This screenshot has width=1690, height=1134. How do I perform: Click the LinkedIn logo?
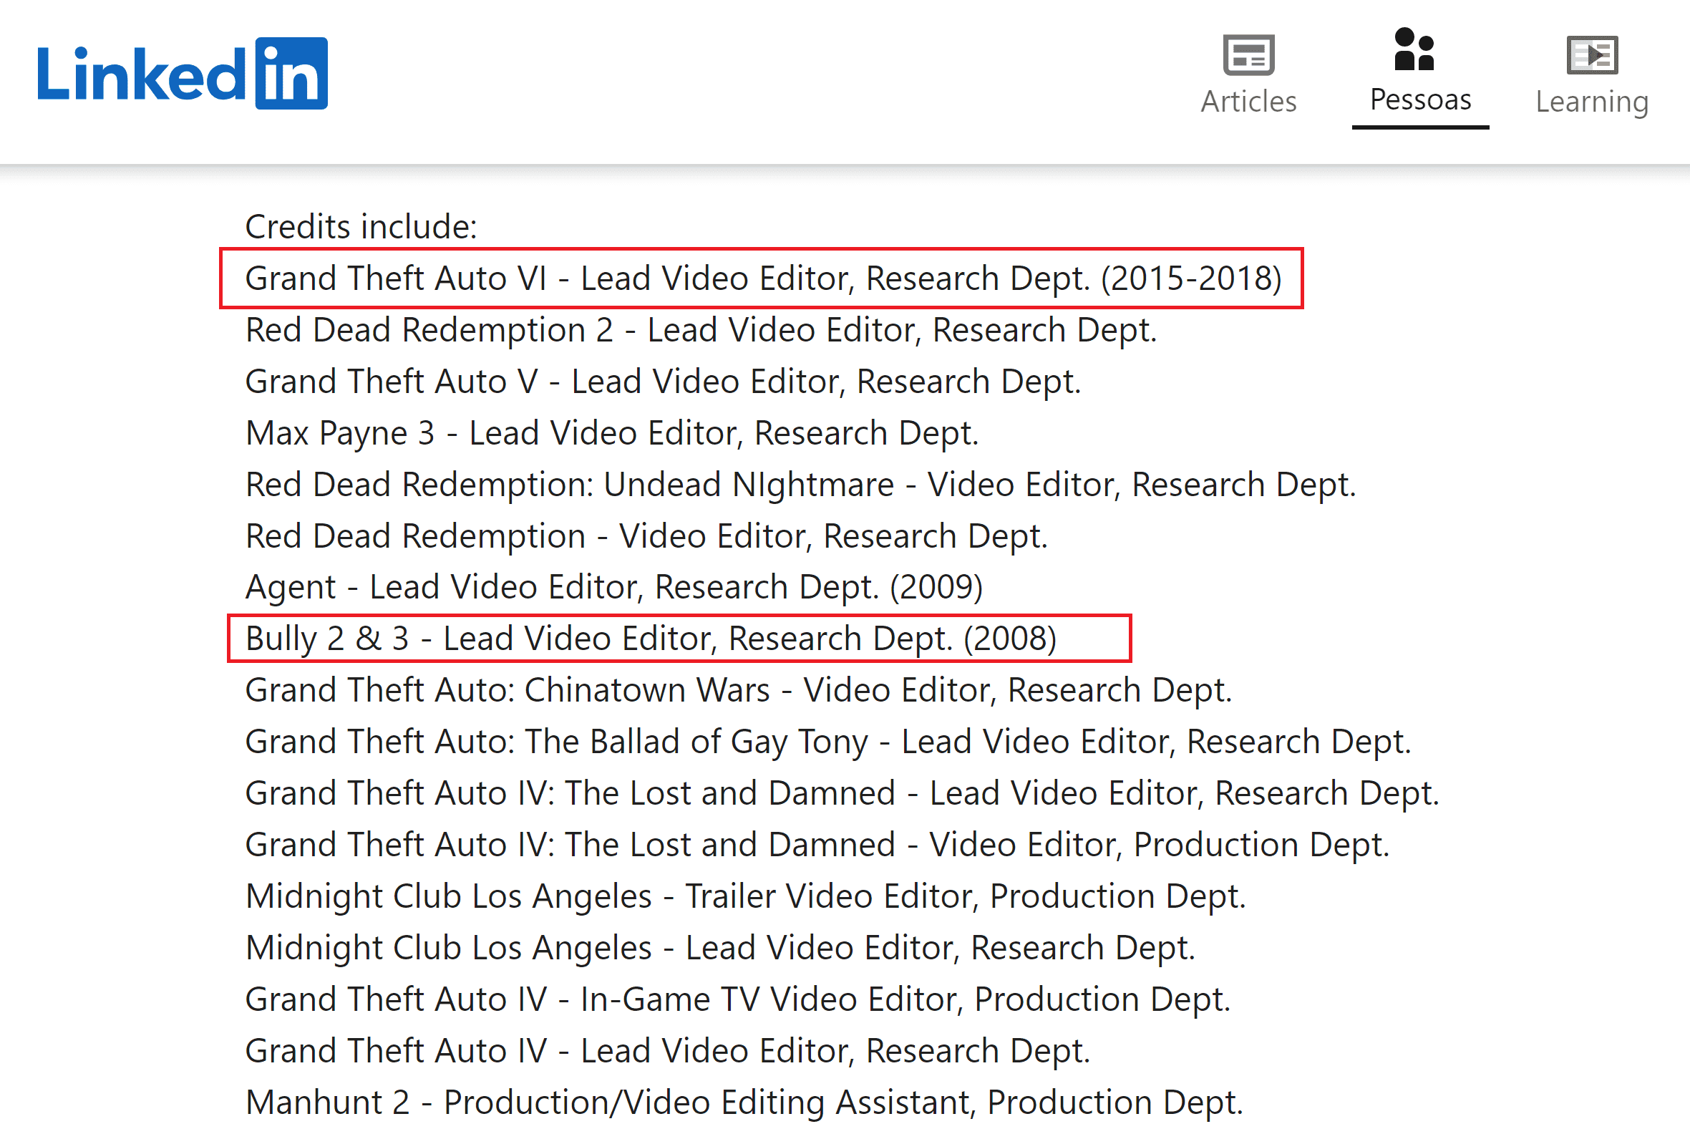[x=181, y=74]
